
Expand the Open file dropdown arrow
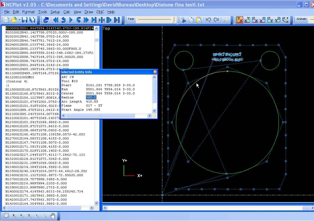[x=19, y=20]
